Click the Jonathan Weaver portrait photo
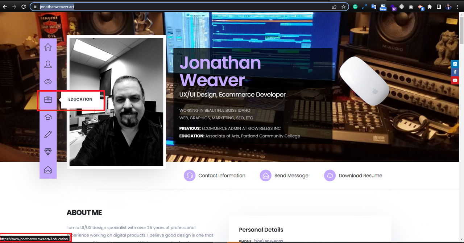The height and width of the screenshot is (243, 464). [116, 102]
